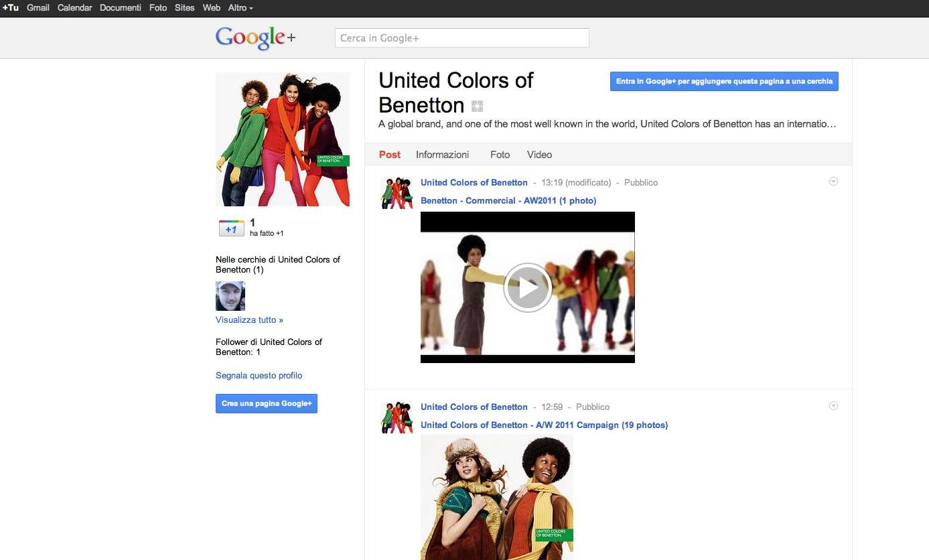
Task: Open the Visualizza tutto link
Action: pyautogui.click(x=249, y=320)
